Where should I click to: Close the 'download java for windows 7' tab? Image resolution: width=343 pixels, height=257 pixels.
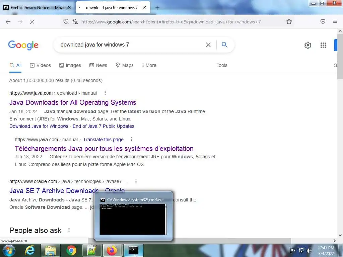tap(145, 7)
